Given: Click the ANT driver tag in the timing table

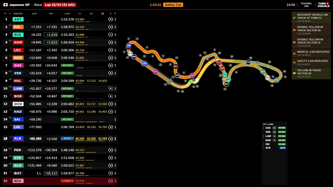Looking at the screenshot, I should pyautogui.click(x=18, y=19).
